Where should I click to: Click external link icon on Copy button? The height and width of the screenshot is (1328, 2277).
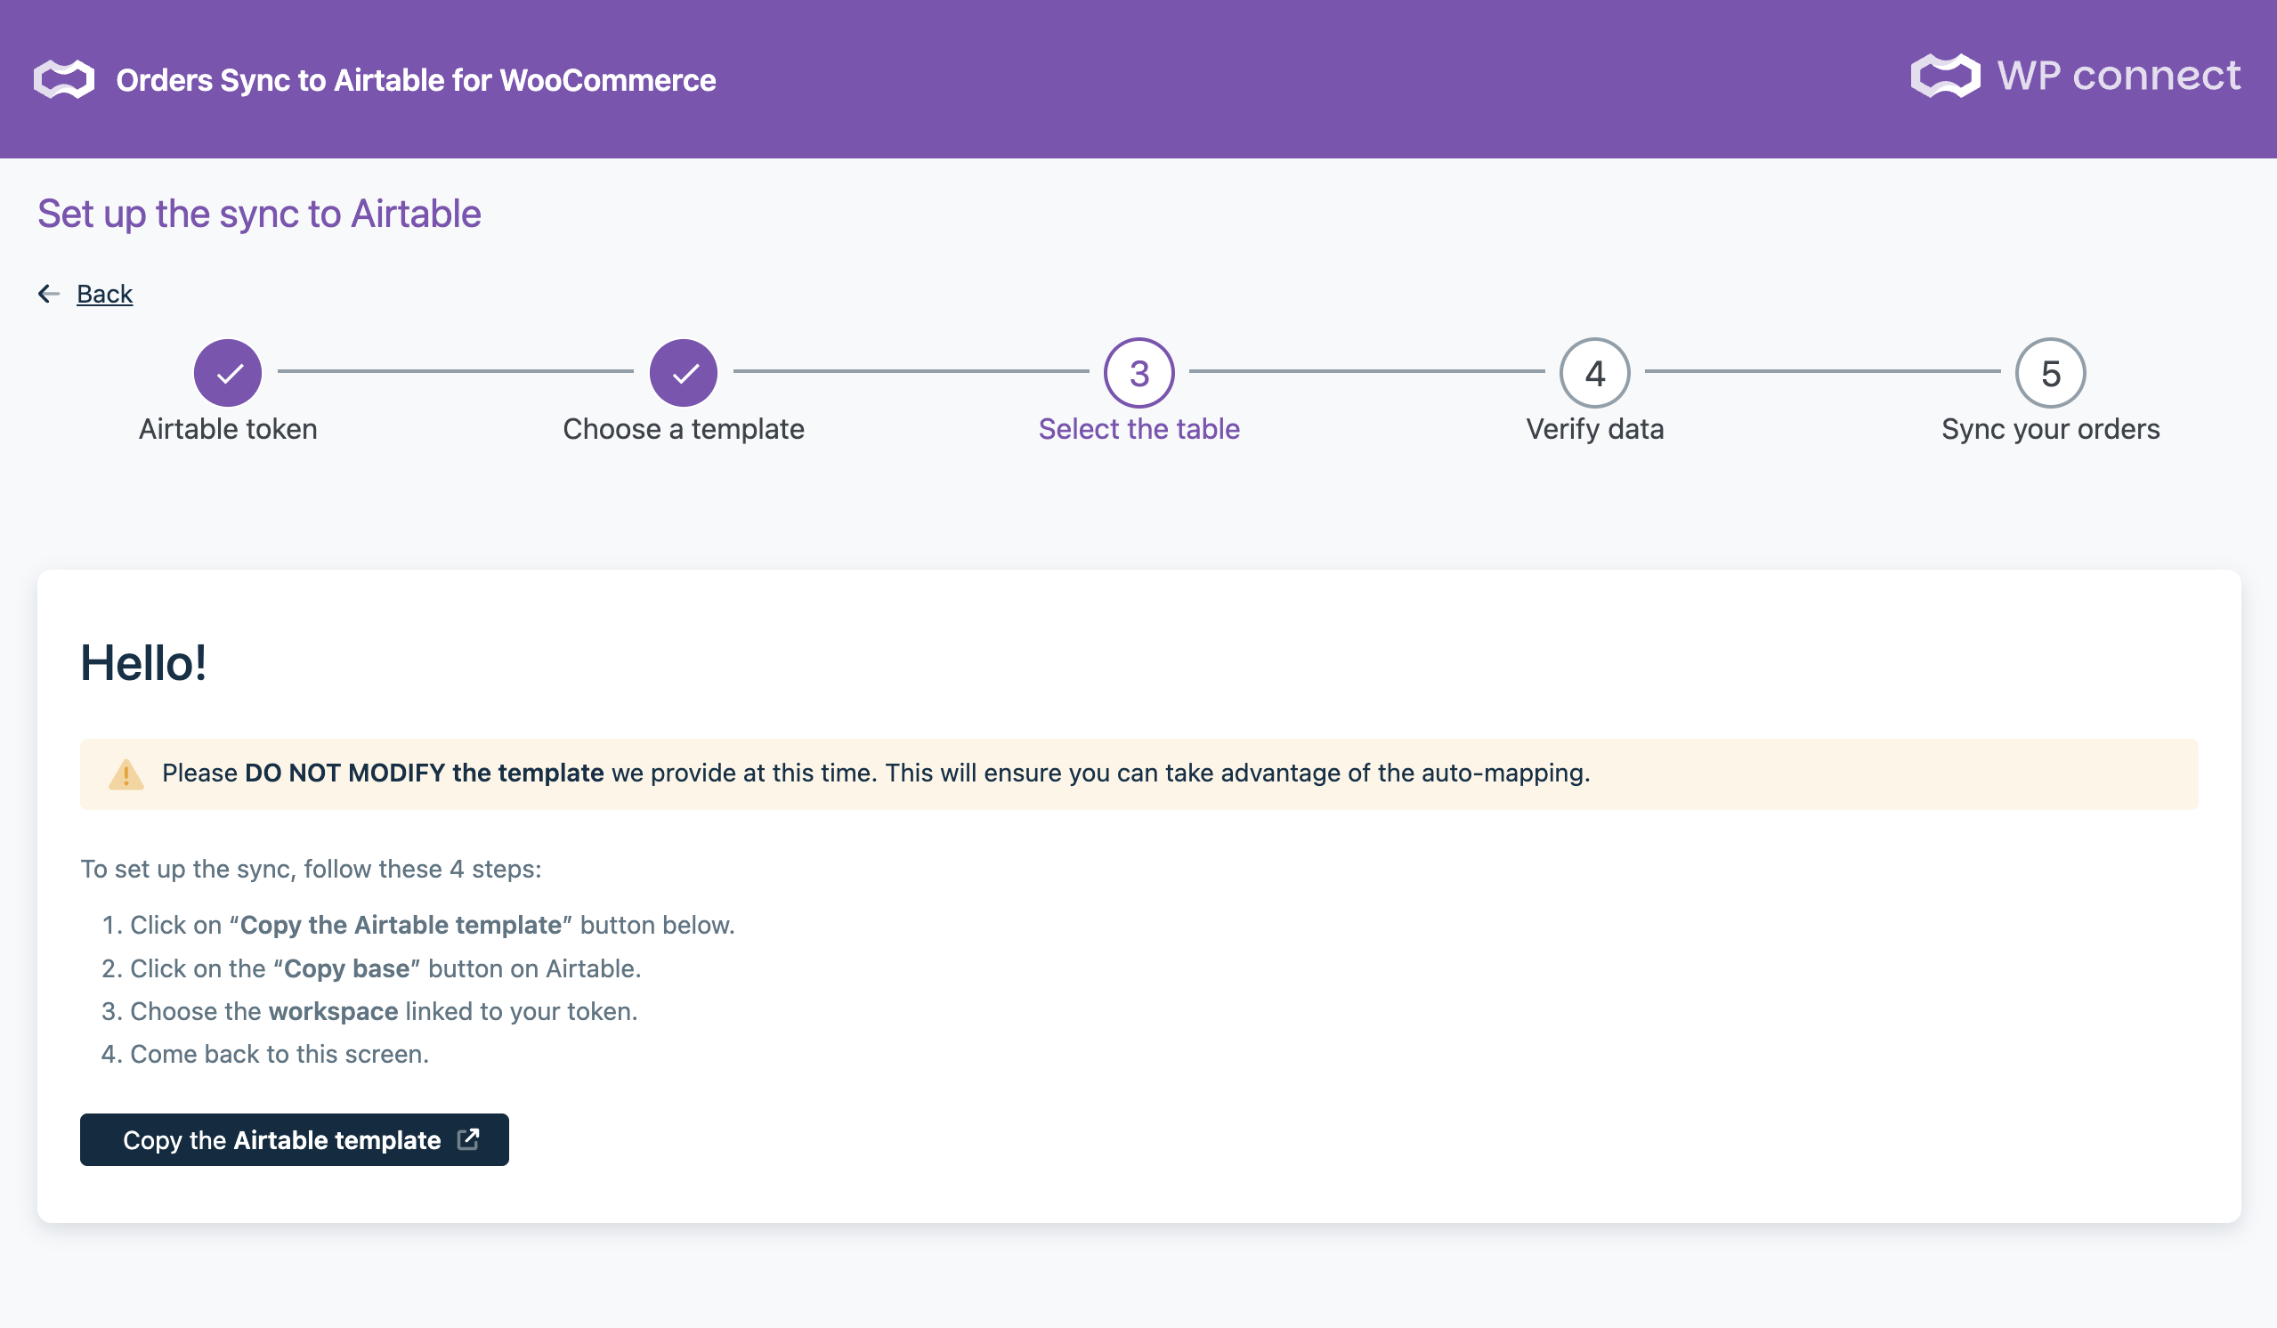pyautogui.click(x=468, y=1139)
